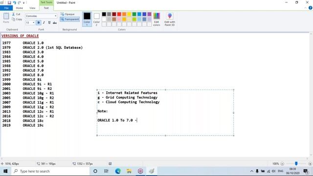Viewport: 313px width, 176px height.
Task: Open the clock showing 08:39
Action: coord(292,171)
